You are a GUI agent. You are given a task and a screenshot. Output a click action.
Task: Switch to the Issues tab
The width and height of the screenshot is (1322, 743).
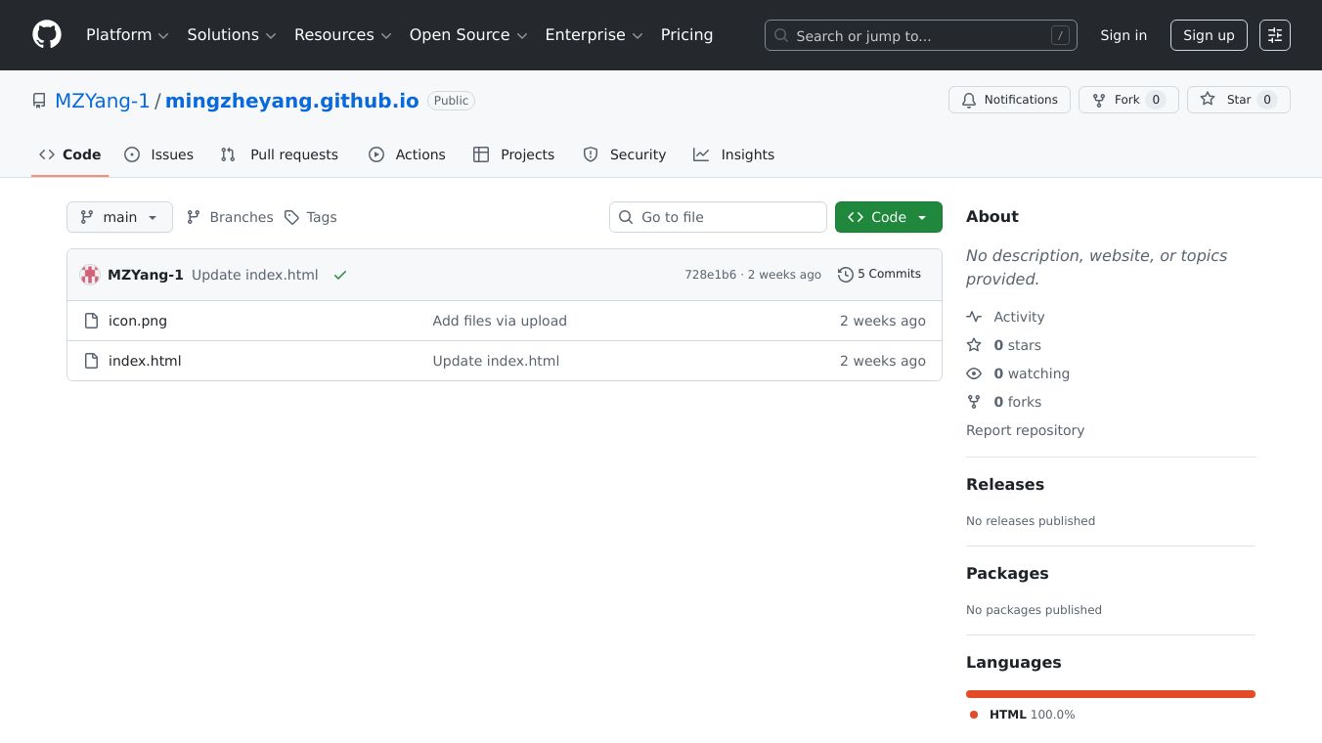pyautogui.click(x=159, y=154)
